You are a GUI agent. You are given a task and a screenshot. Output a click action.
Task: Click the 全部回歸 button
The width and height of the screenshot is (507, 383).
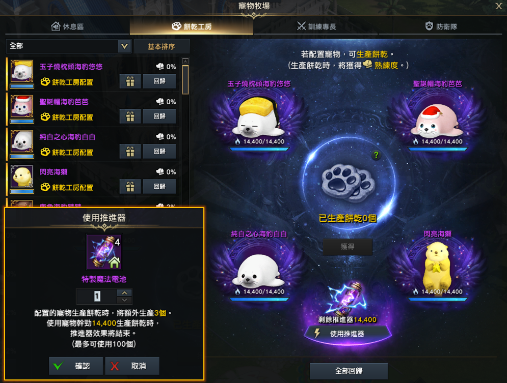(x=349, y=371)
